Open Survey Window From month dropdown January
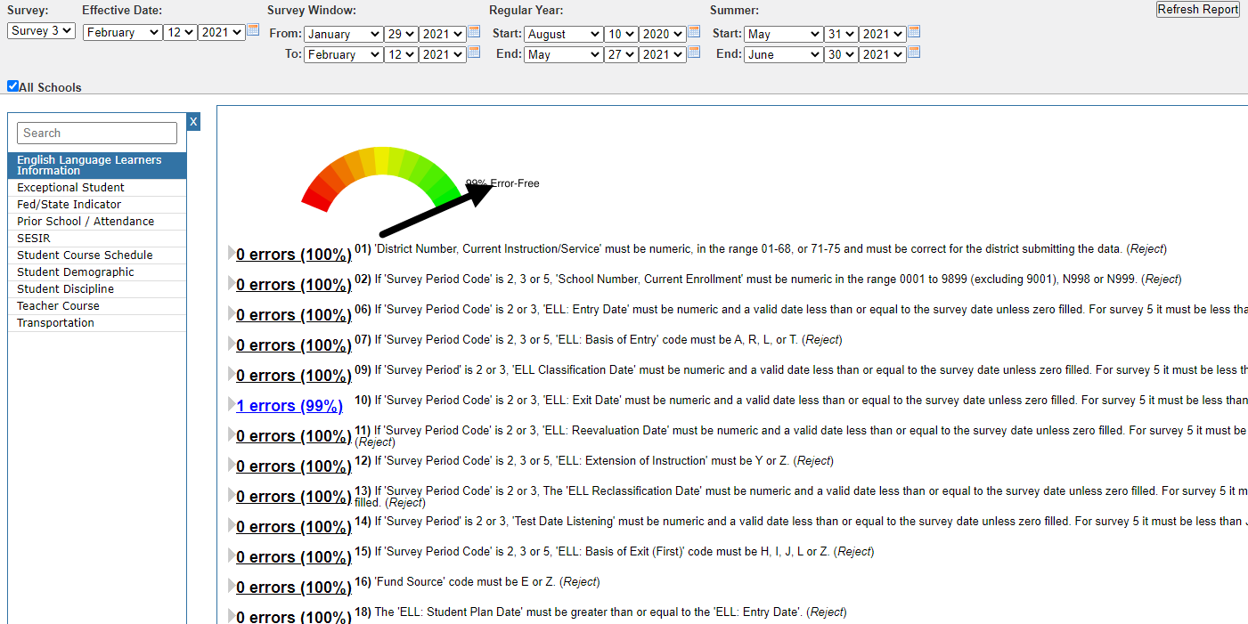Screen dimensions: 1248x624 343,34
